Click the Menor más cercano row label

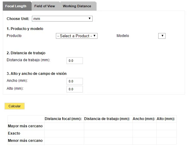click(x=25, y=141)
